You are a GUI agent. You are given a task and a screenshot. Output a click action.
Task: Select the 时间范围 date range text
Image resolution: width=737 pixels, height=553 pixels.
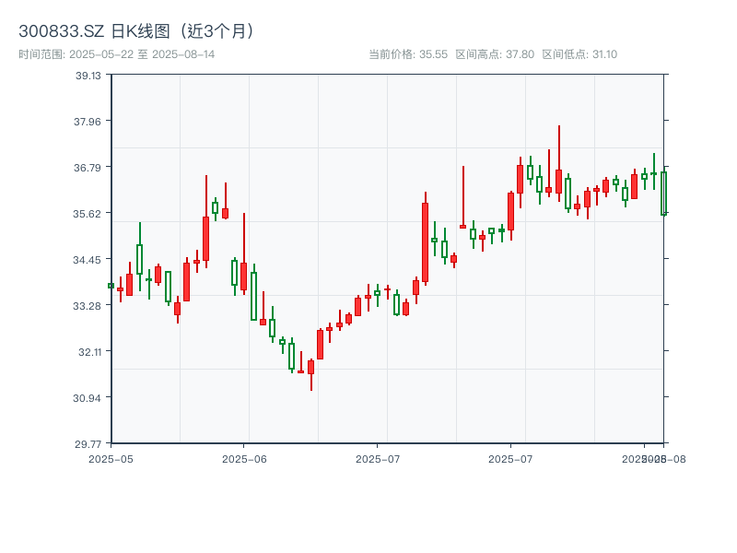coord(117,54)
